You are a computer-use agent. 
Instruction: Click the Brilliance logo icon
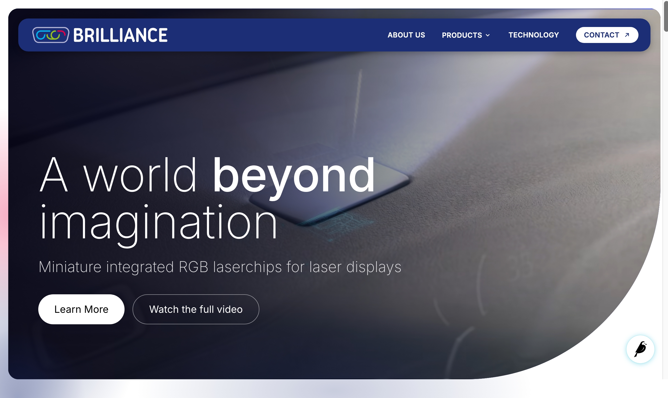[x=51, y=35]
